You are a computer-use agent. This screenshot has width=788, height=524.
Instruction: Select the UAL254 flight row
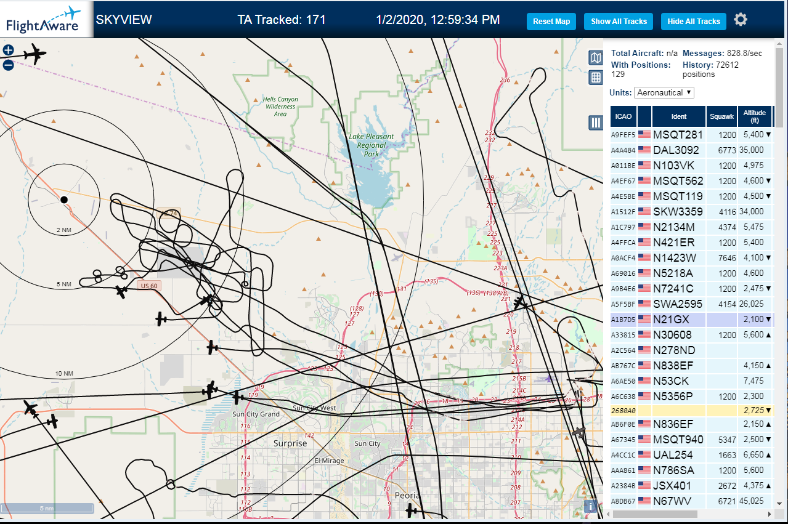tap(692, 454)
